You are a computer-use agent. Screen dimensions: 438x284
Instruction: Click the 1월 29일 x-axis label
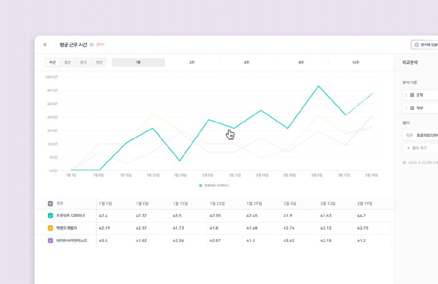coord(180,175)
